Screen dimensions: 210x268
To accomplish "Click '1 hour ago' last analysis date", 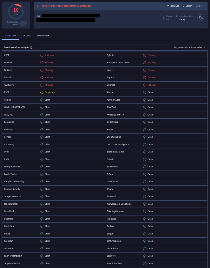I will [181, 20].
